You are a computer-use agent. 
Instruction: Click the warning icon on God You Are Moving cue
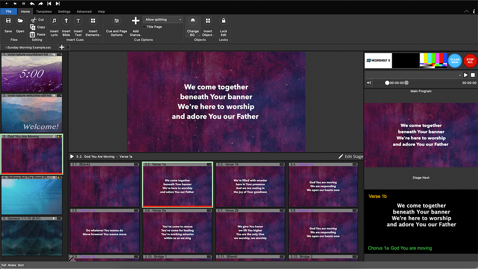coord(58,136)
